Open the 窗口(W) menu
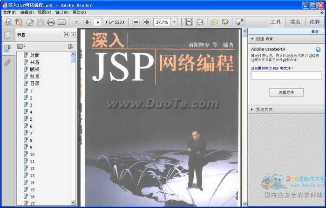 pyautogui.click(x=62, y=13)
